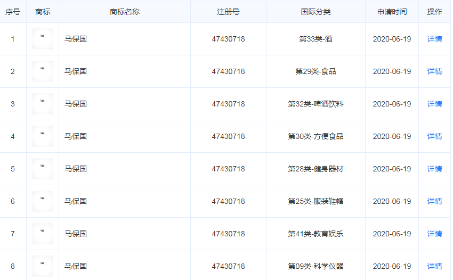Select the trademark thumbnail in row 3
The height and width of the screenshot is (280, 453).
[x=43, y=104]
